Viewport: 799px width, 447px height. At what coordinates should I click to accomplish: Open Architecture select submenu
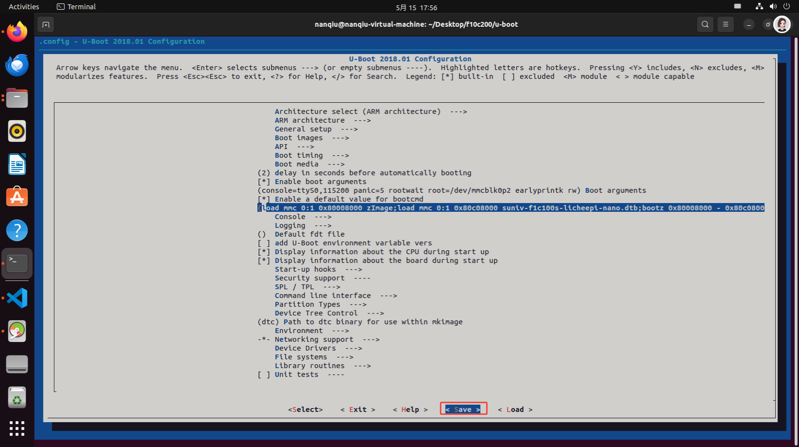(x=371, y=112)
